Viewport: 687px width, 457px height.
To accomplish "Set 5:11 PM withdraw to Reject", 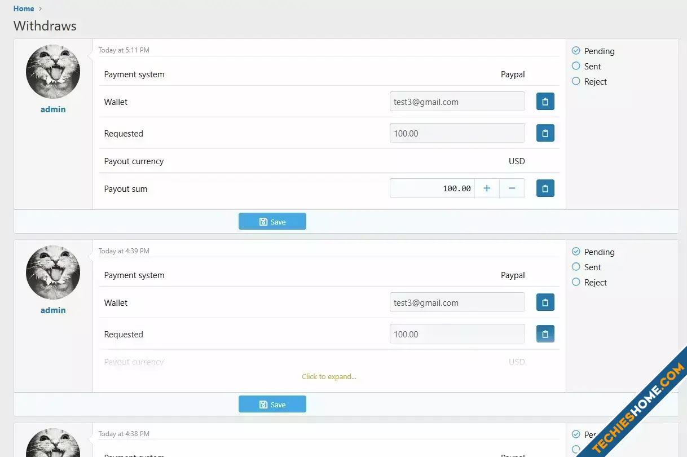I will 576,81.
